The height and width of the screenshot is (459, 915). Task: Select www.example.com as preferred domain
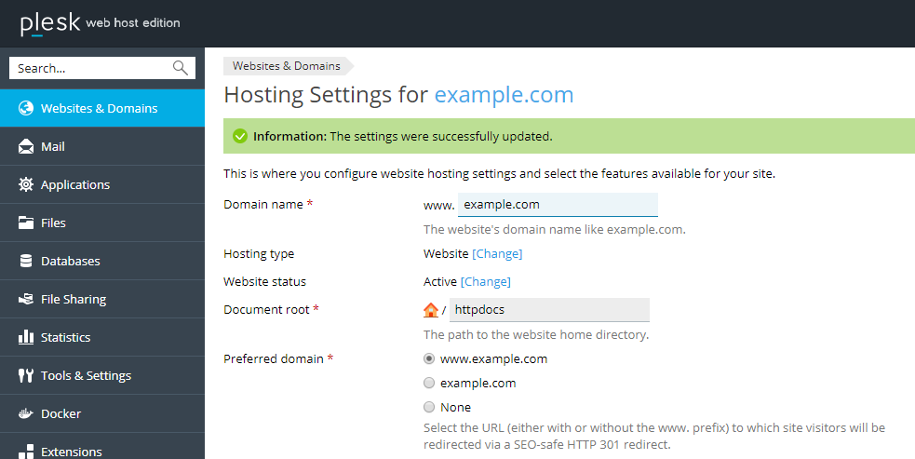pyautogui.click(x=429, y=358)
